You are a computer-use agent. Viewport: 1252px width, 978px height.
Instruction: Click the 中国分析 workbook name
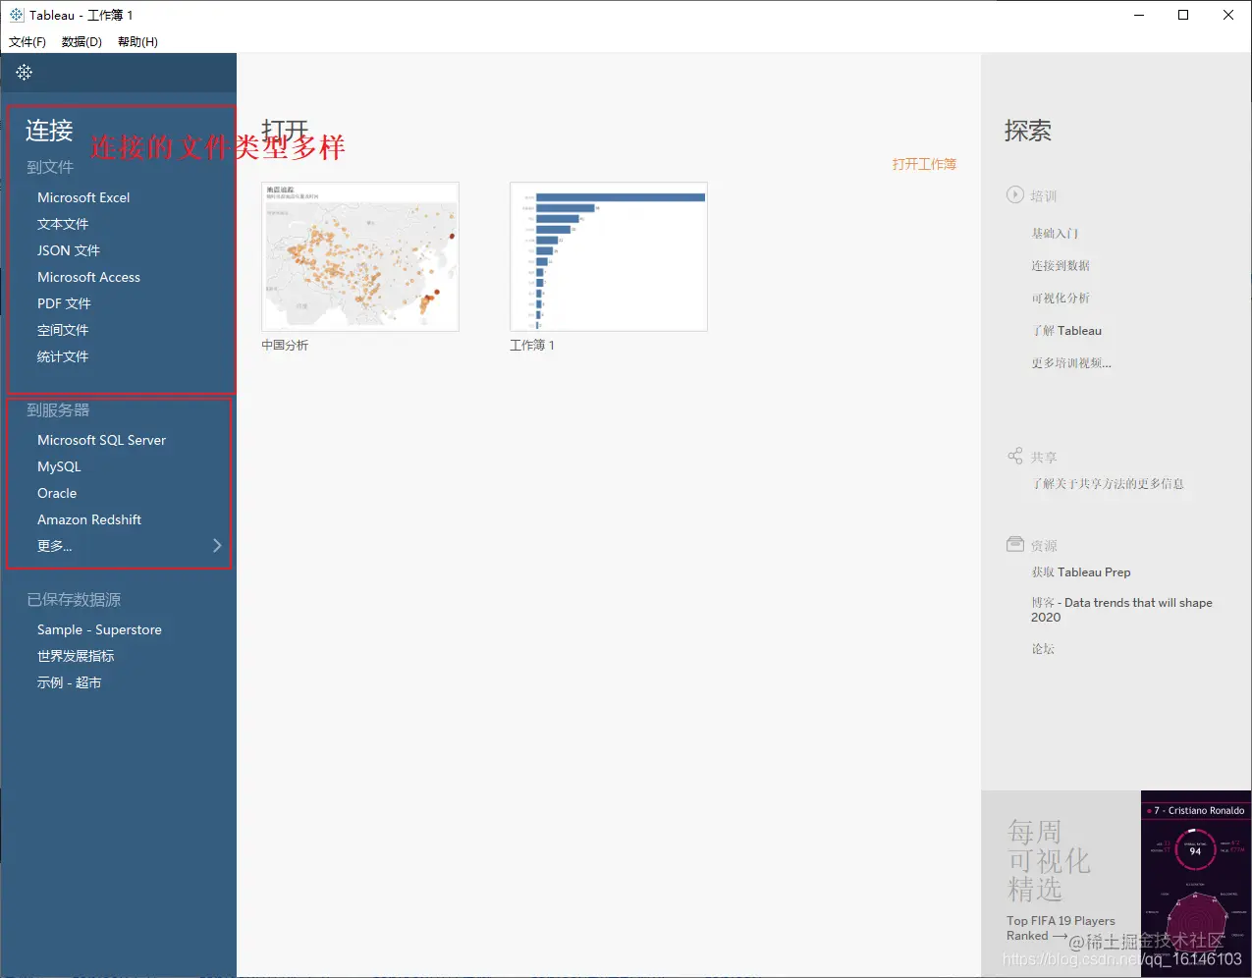point(285,346)
